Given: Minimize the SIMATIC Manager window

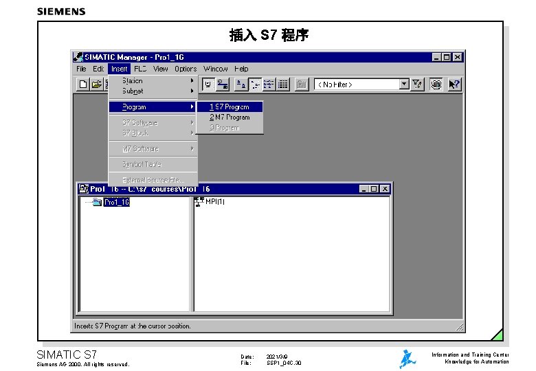Looking at the screenshot, I should coord(436,57).
